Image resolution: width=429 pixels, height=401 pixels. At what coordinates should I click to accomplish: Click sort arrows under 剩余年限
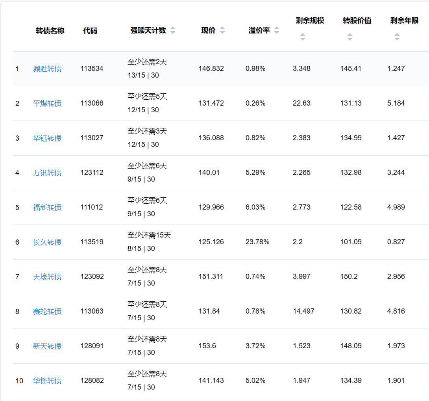[397, 37]
